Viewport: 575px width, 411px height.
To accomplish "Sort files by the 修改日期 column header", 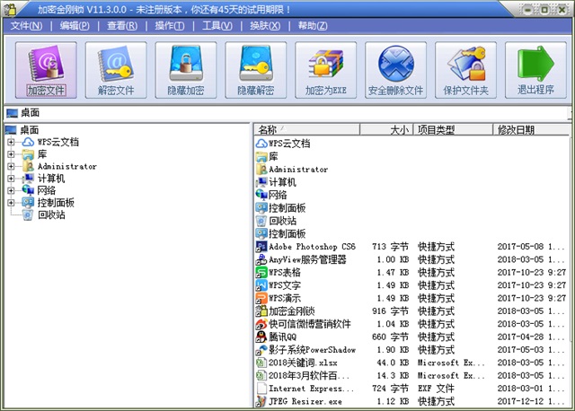I will point(531,130).
